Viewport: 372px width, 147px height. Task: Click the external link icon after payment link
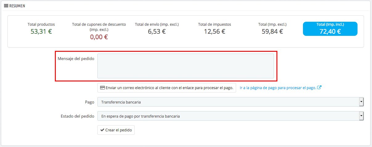coord(319,87)
